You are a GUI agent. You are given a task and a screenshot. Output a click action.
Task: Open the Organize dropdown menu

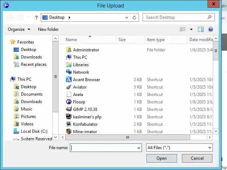click(19, 29)
